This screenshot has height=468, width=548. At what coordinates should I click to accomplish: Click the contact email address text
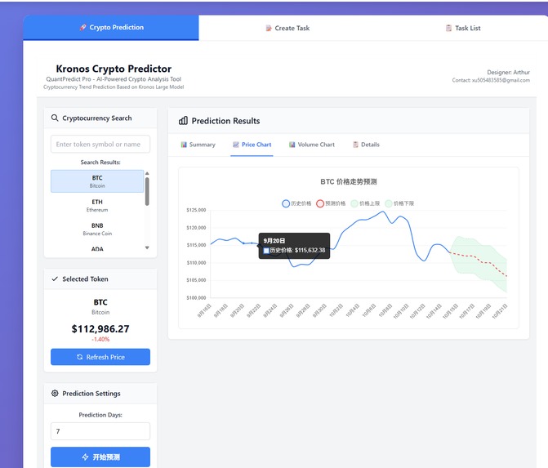[501, 80]
